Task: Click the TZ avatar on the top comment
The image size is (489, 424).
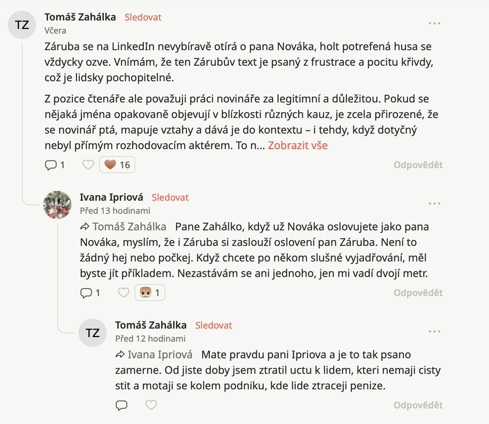Action: click(22, 25)
